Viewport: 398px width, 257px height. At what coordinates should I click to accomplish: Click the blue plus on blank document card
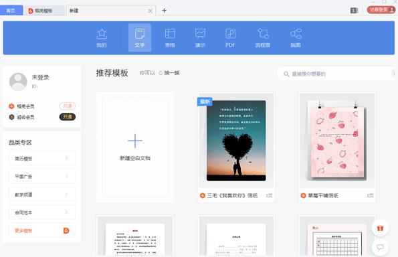[135, 141]
